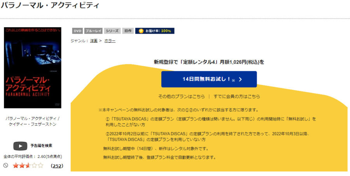
Task: Click condition ① about TSUTAYA DISCAS定額プラン
Action: [x=211, y=122]
